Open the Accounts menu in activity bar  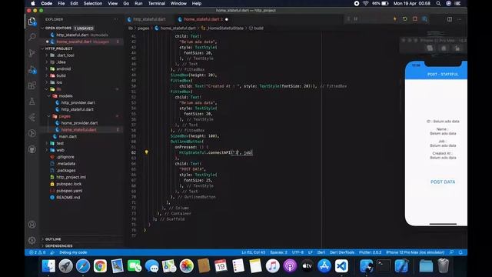[x=32, y=224]
